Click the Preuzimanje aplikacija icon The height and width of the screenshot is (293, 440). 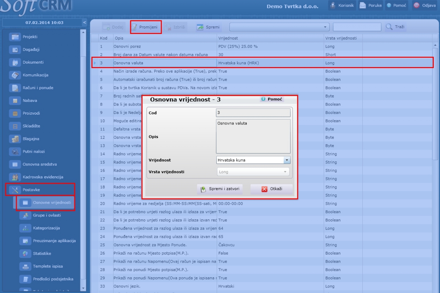(x=25, y=241)
